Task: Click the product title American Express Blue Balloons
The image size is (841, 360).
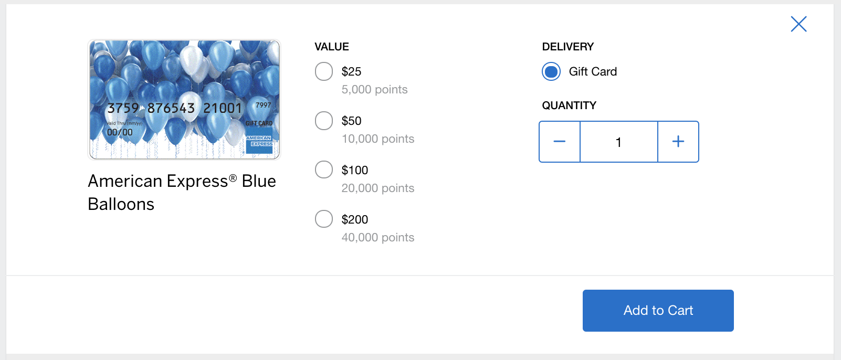Action: 182,192
